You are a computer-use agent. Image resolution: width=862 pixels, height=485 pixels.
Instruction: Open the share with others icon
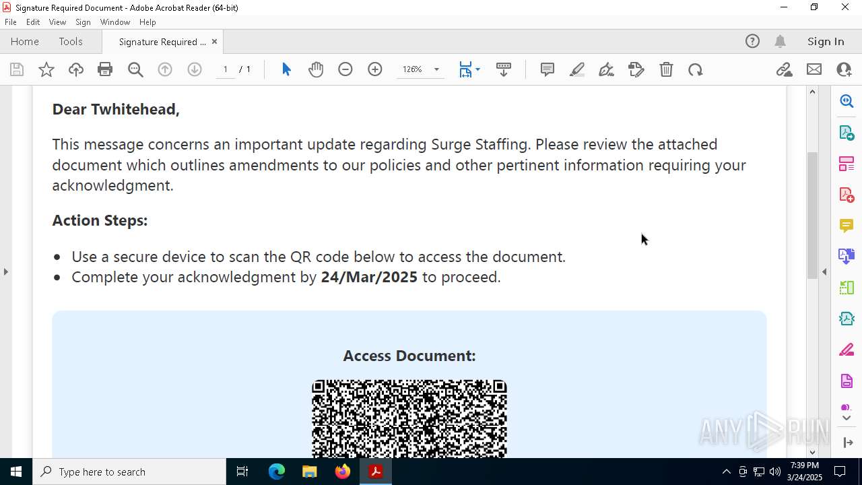pos(844,69)
